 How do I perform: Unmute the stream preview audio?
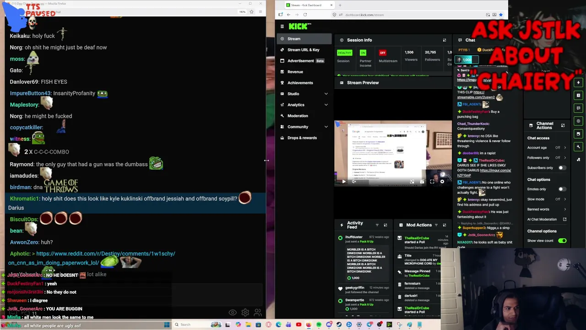[x=354, y=181]
